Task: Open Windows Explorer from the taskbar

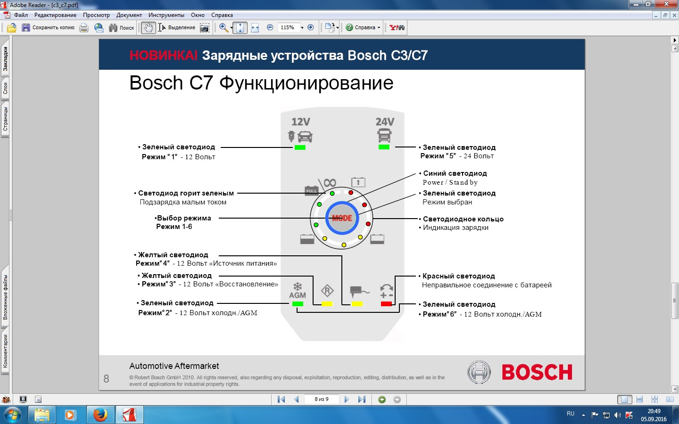Action: (x=42, y=415)
